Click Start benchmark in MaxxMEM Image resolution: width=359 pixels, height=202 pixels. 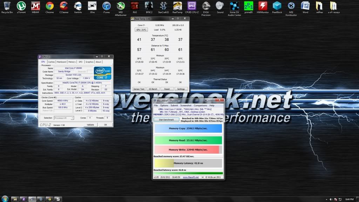167,120
